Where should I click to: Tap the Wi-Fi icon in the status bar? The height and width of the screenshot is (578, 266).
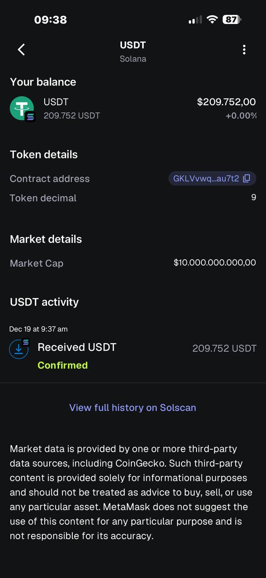coord(212,19)
